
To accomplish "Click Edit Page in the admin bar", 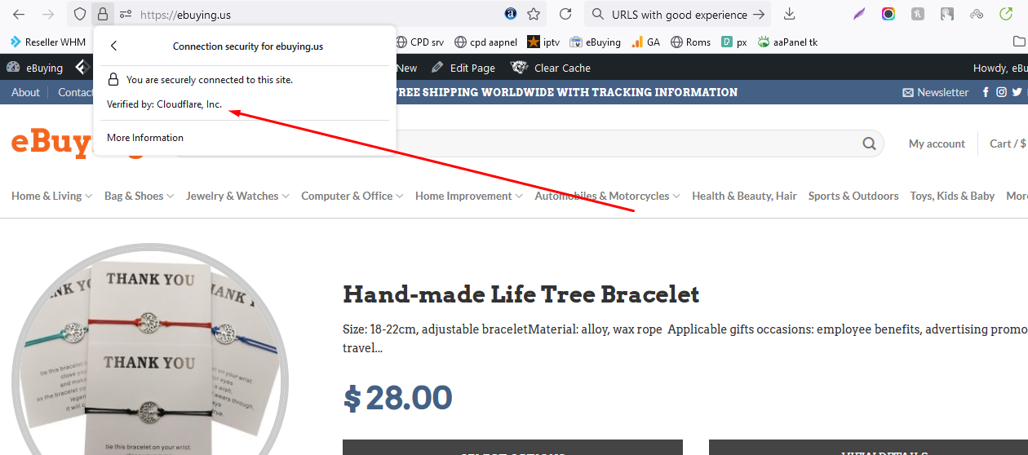I will tap(463, 68).
